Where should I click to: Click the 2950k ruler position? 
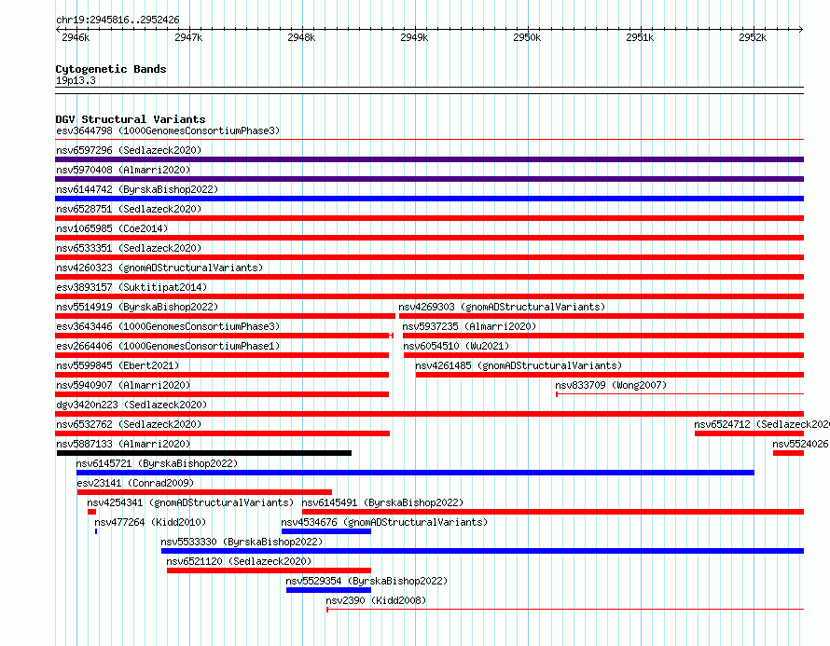[x=527, y=37]
